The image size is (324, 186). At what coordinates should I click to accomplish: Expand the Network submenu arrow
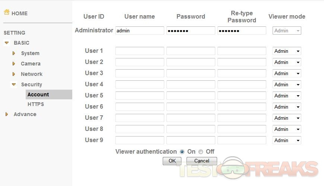[x=14, y=74]
